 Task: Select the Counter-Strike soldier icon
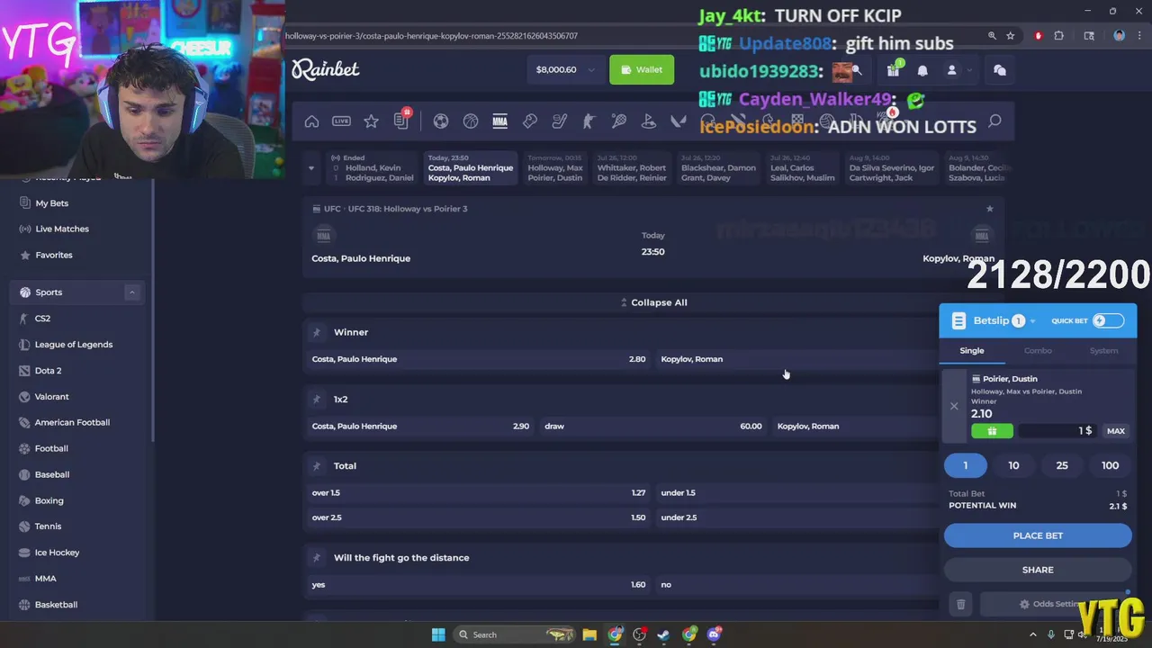point(589,121)
